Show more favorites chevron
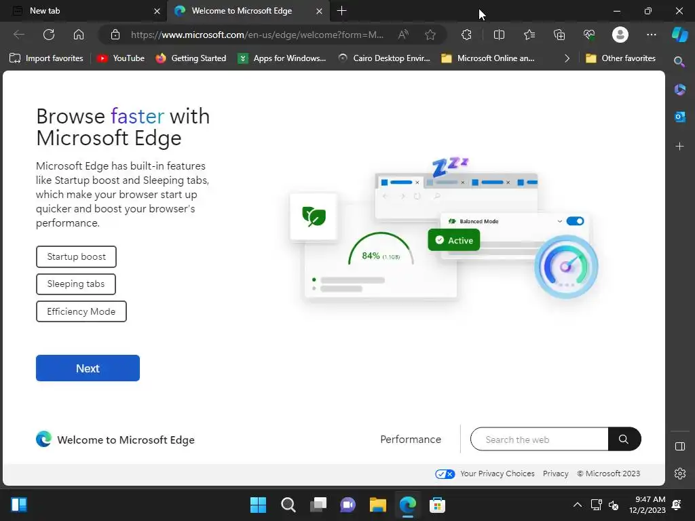Screen dimensions: 695x521 pos(567,58)
